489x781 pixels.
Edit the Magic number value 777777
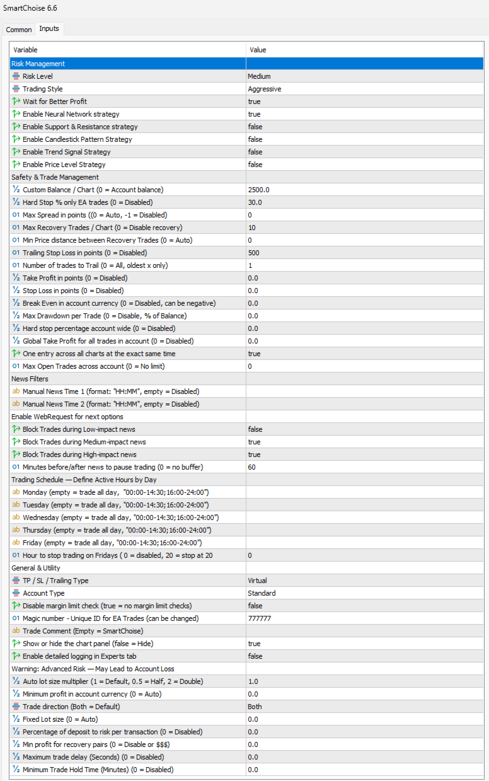(x=365, y=618)
